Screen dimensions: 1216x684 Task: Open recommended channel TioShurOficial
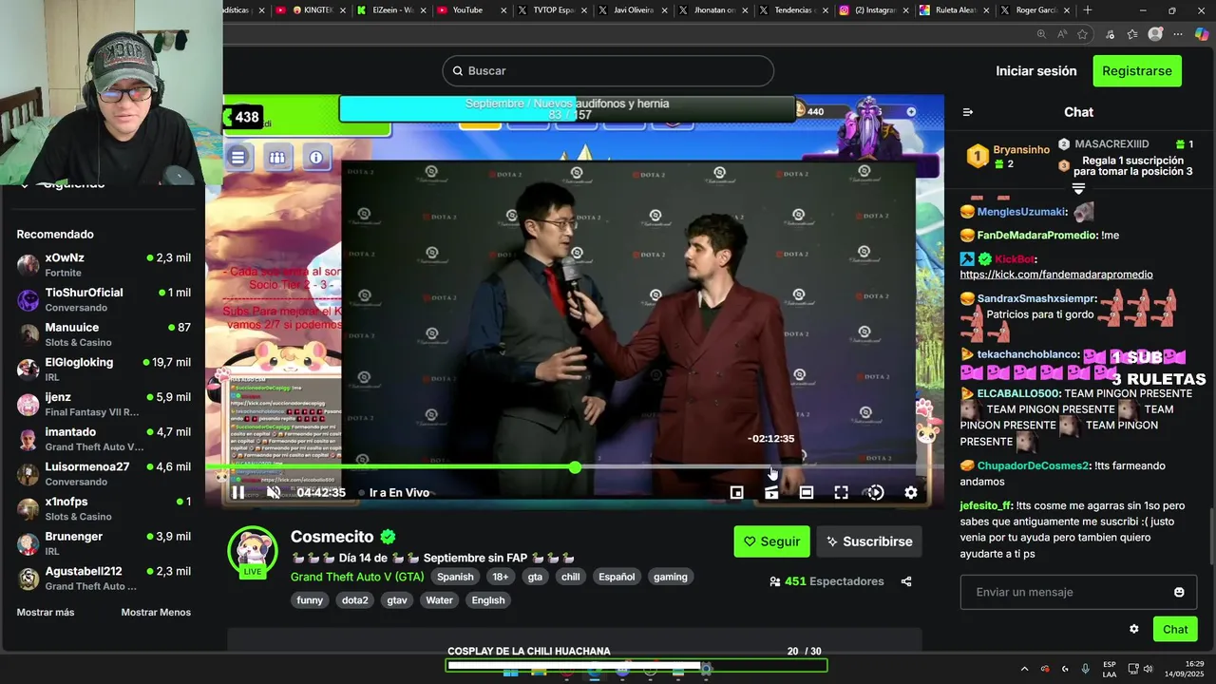pos(104,300)
